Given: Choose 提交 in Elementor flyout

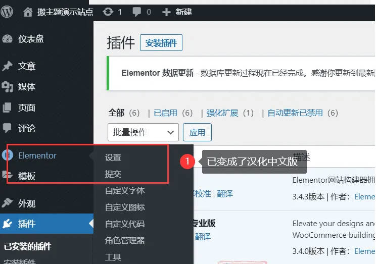Looking at the screenshot, I should tap(113, 174).
